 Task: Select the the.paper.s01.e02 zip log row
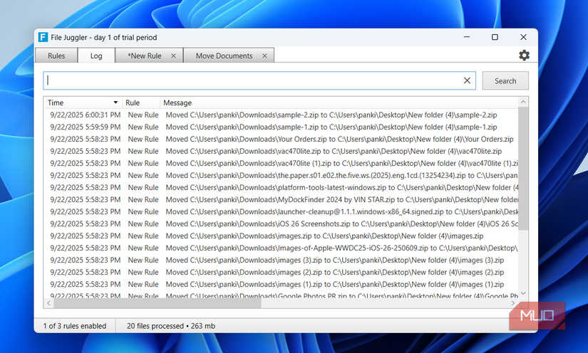[282, 175]
